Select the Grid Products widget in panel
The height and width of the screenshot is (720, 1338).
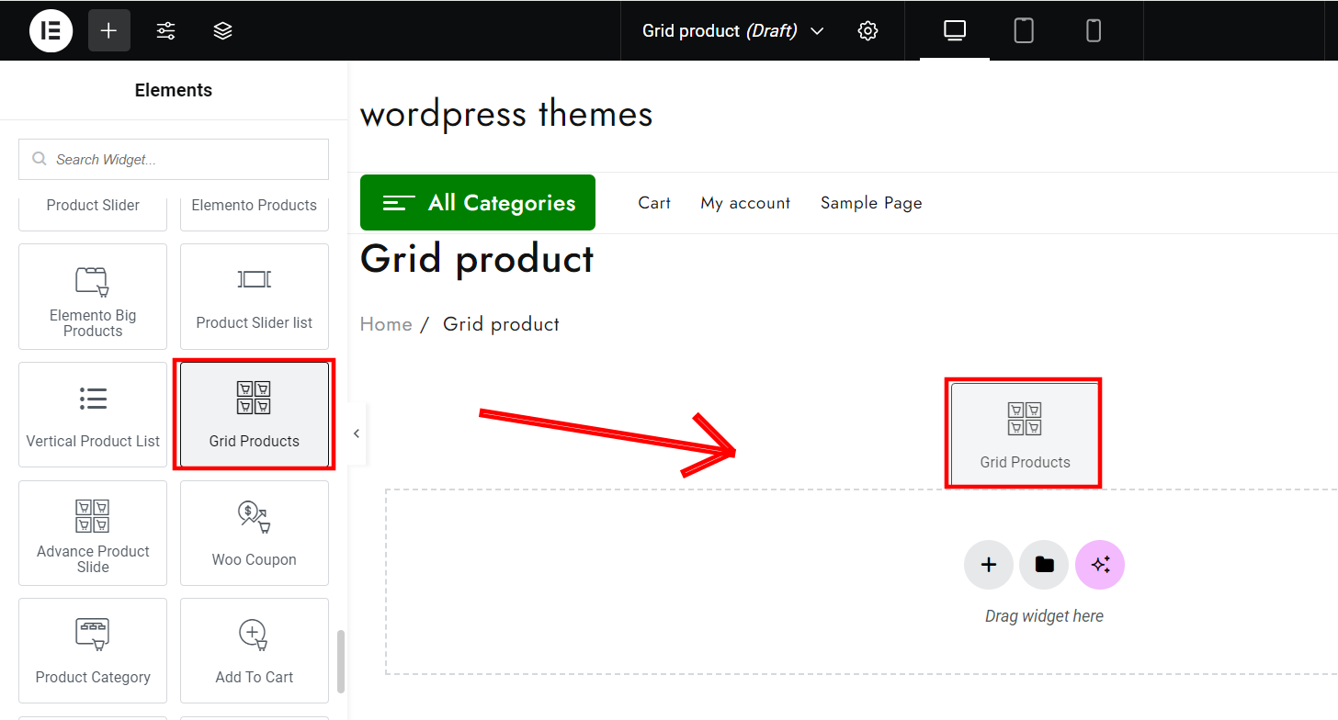tap(255, 414)
